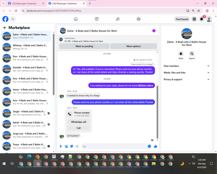Screen dimensions: 217x174
Task: Open the Facebook menu grid icon
Action: 194,19
